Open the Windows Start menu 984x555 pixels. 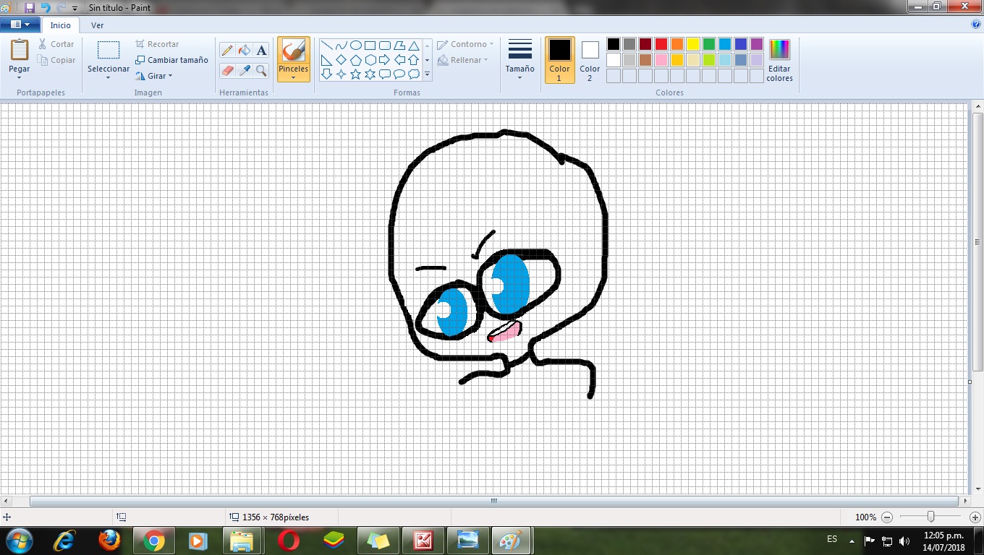(19, 540)
